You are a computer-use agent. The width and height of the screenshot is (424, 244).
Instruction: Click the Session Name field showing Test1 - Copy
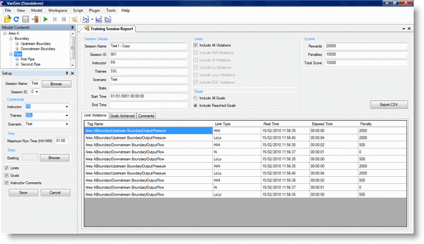pyautogui.click(x=149, y=46)
